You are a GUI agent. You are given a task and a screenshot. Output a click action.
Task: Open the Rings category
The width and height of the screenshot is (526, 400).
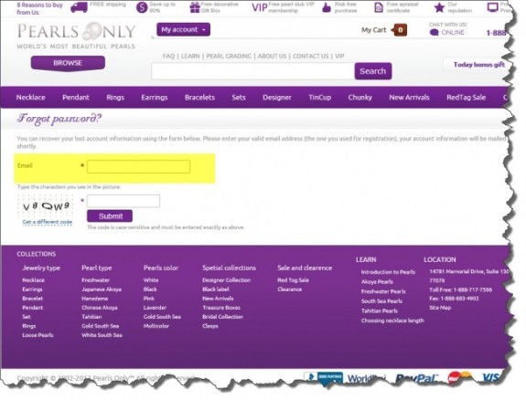tap(115, 98)
